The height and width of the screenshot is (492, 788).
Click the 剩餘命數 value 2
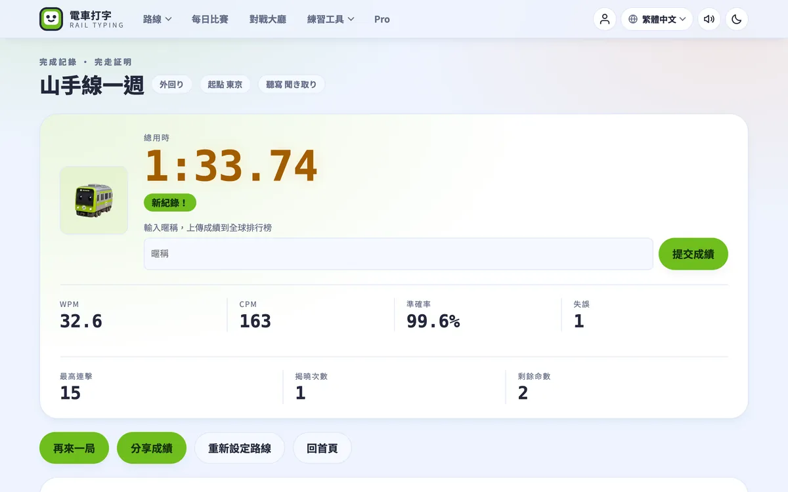tap(523, 393)
